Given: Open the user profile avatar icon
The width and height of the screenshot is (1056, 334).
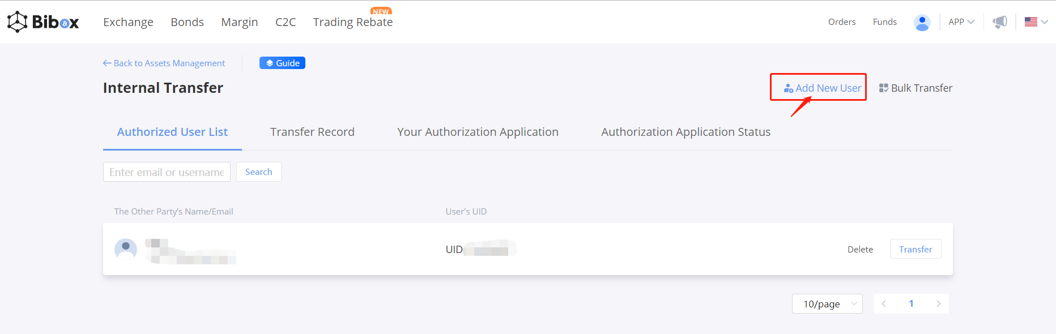Looking at the screenshot, I should click(x=922, y=23).
